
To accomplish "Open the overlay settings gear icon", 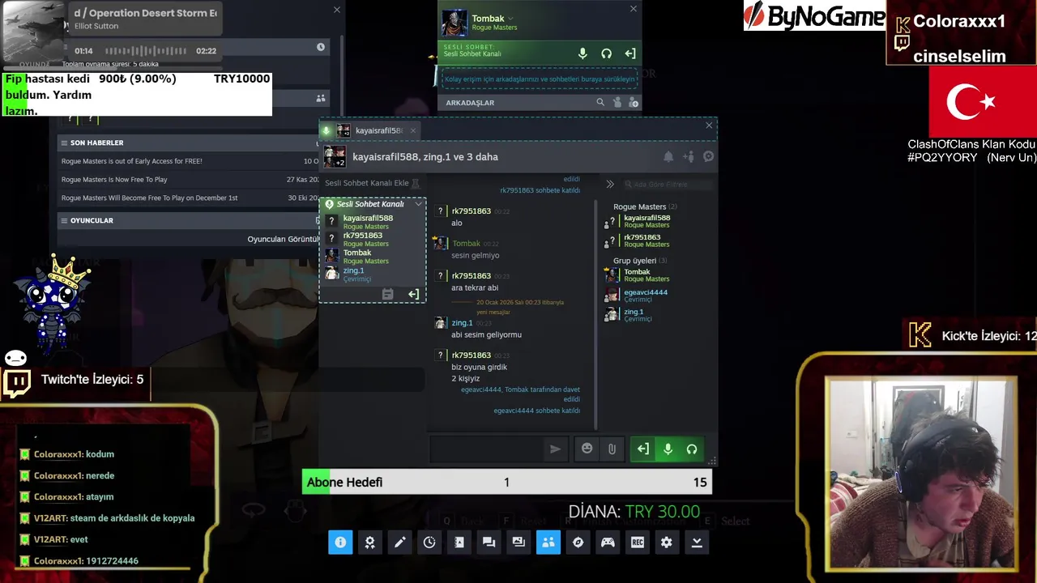I will [x=667, y=543].
